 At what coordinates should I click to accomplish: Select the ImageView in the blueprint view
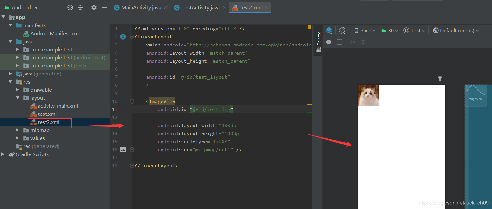[x=475, y=95]
